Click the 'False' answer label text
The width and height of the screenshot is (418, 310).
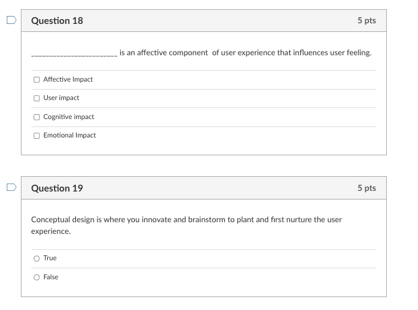coord(51,277)
